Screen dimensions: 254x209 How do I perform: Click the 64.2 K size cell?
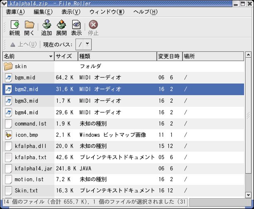(x=65, y=78)
